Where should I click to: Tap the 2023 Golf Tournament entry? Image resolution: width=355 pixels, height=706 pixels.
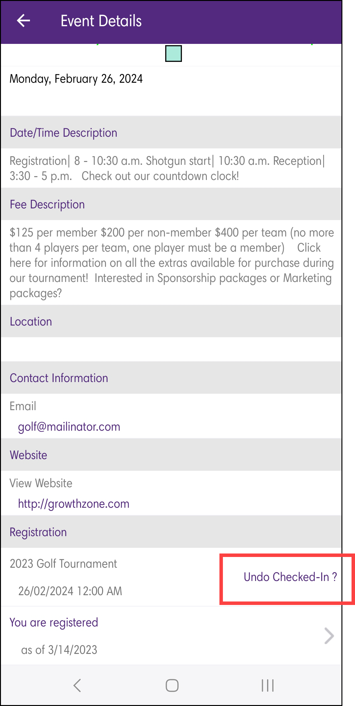click(x=63, y=564)
